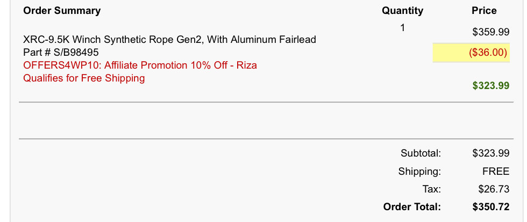Click the Tax label
The height and width of the screenshot is (222, 527).
point(431,189)
